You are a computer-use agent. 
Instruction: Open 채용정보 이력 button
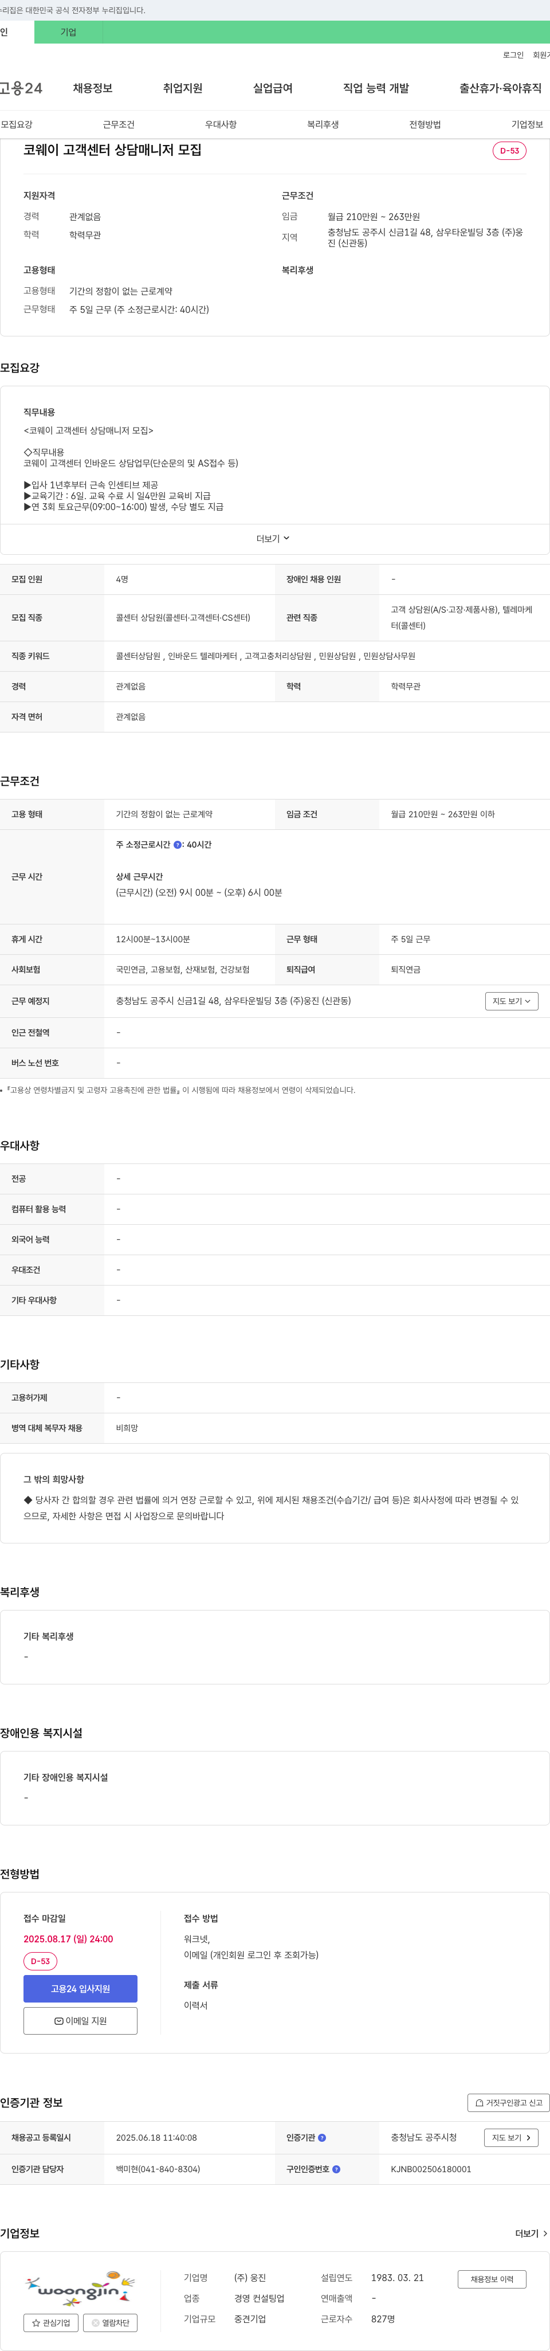pos(492,2279)
